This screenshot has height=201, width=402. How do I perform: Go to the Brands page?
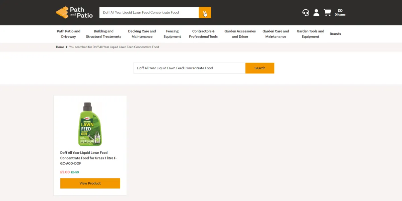click(335, 34)
